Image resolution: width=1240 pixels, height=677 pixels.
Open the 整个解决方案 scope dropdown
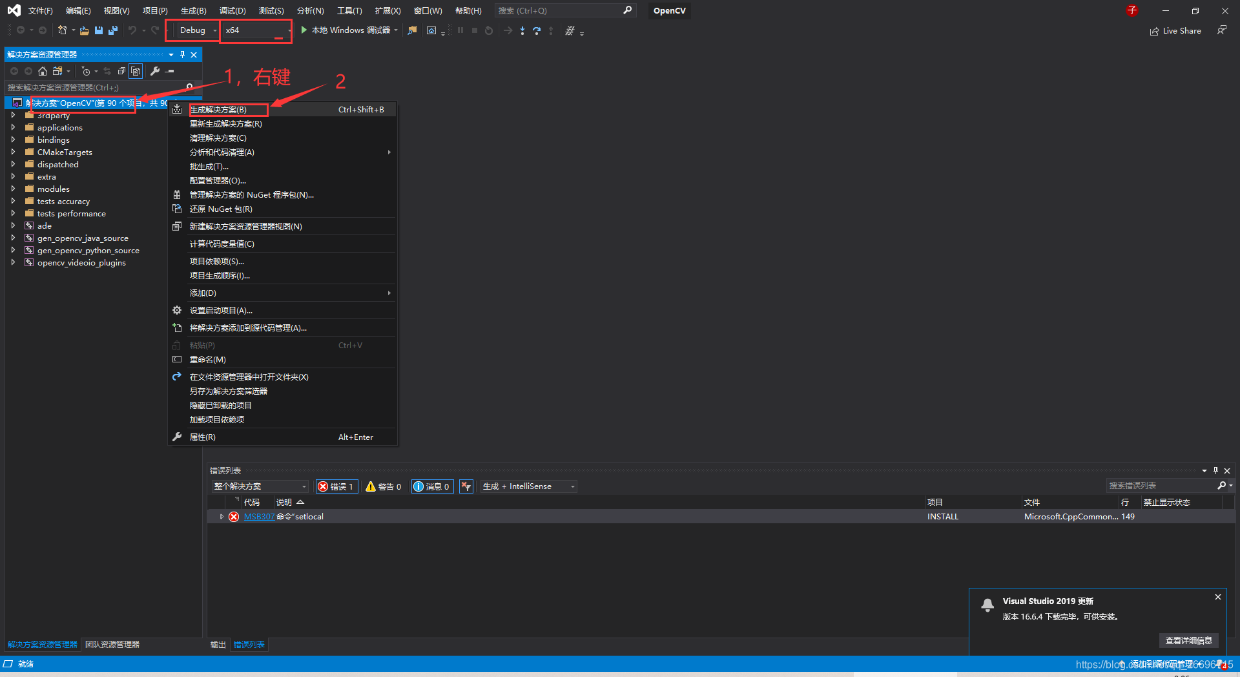[260, 486]
